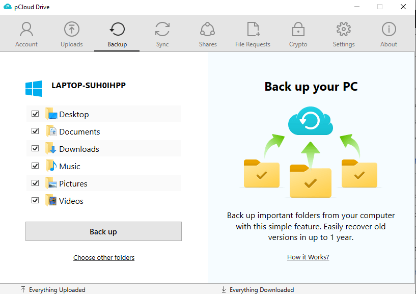
Task: Open the Shares icon
Action: [207, 29]
